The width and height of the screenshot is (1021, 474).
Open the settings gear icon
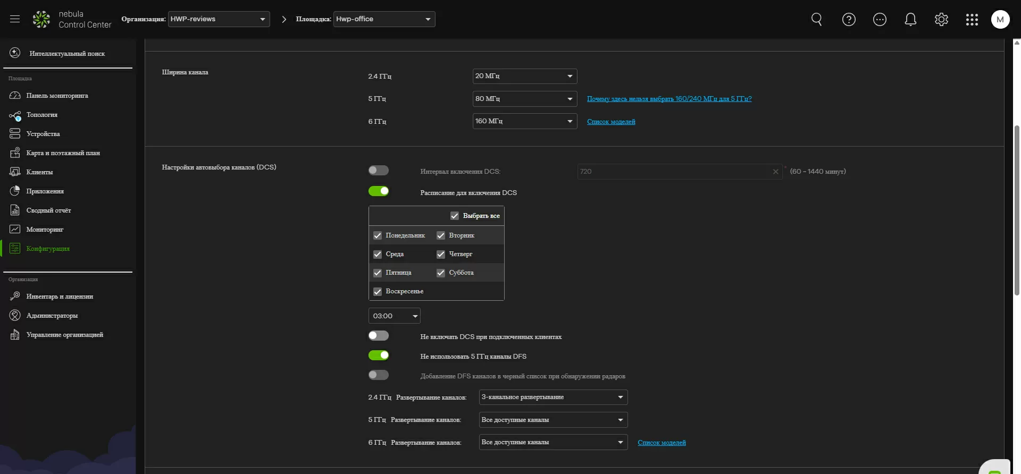pyautogui.click(x=941, y=20)
